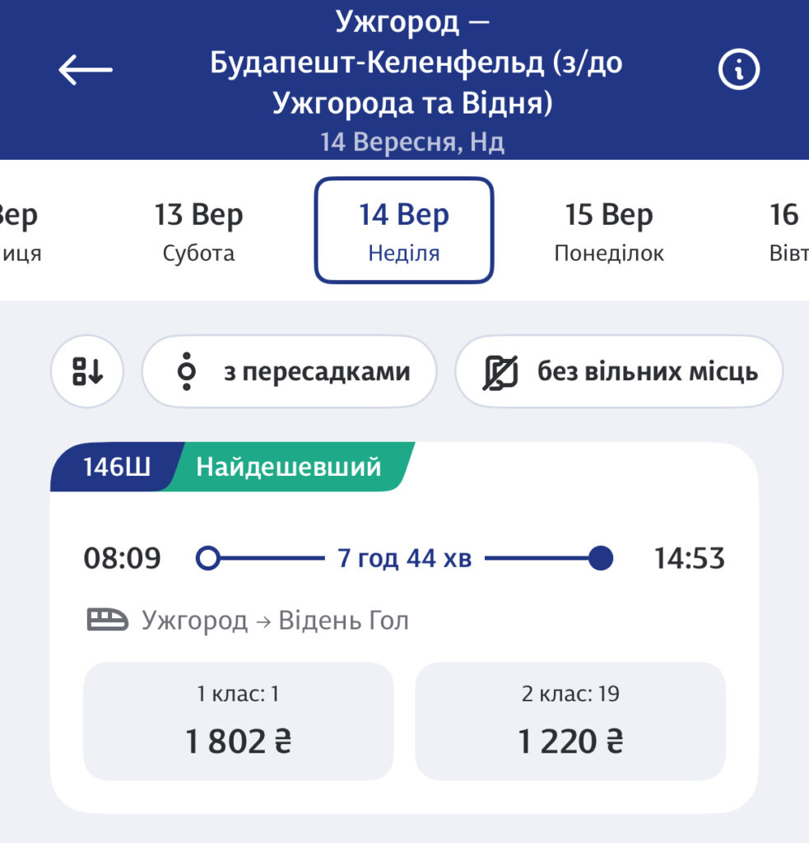The width and height of the screenshot is (809, 843).
Task: Open the Ужгород → Відень Гол route
Action: coord(275,620)
